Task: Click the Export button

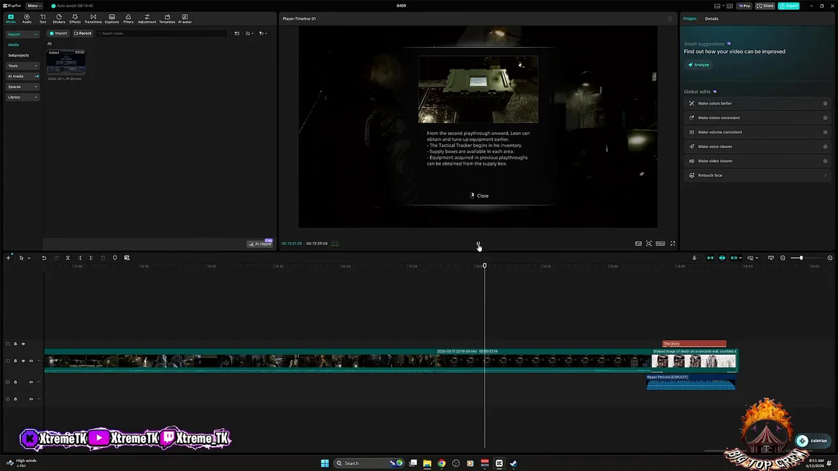Action: pyautogui.click(x=789, y=6)
